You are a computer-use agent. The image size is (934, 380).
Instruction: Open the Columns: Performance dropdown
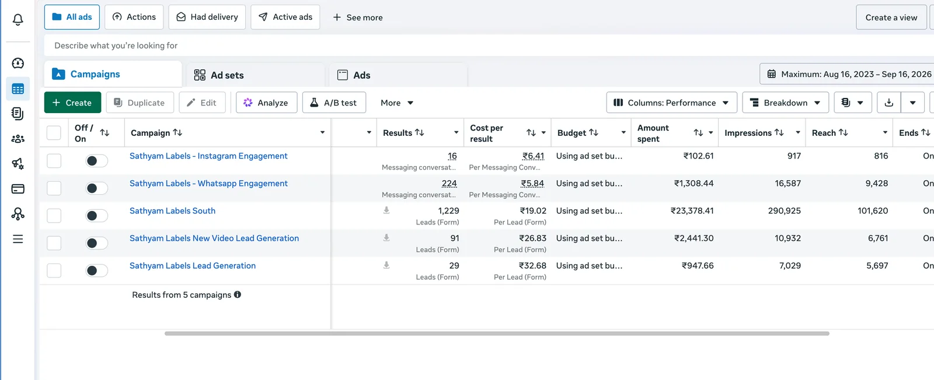(x=671, y=103)
